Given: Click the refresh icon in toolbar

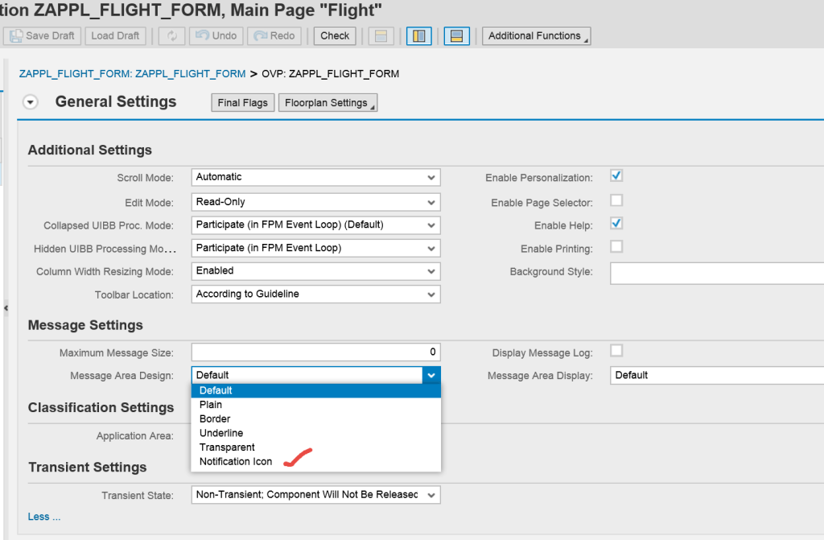Looking at the screenshot, I should (172, 35).
